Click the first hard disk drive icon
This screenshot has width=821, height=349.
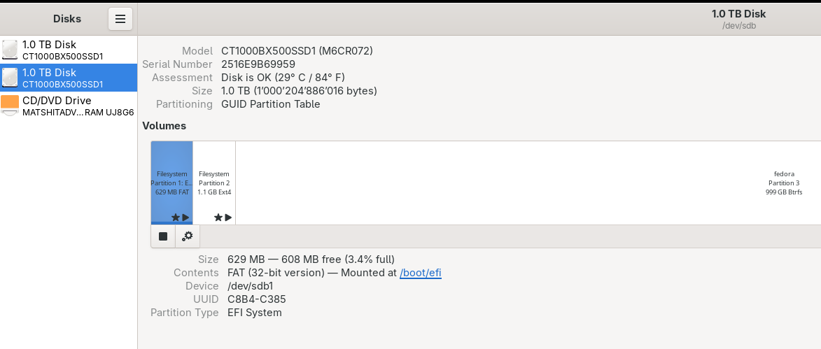pyautogui.click(x=10, y=50)
